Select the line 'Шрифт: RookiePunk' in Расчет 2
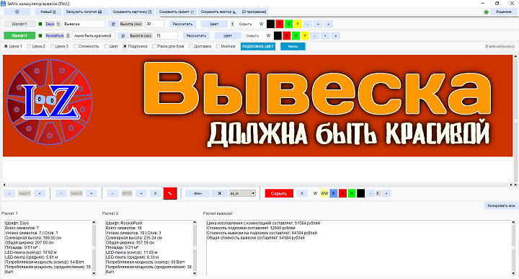Image resolution: width=519 pixels, height=279 pixels. pyautogui.click(x=125, y=223)
